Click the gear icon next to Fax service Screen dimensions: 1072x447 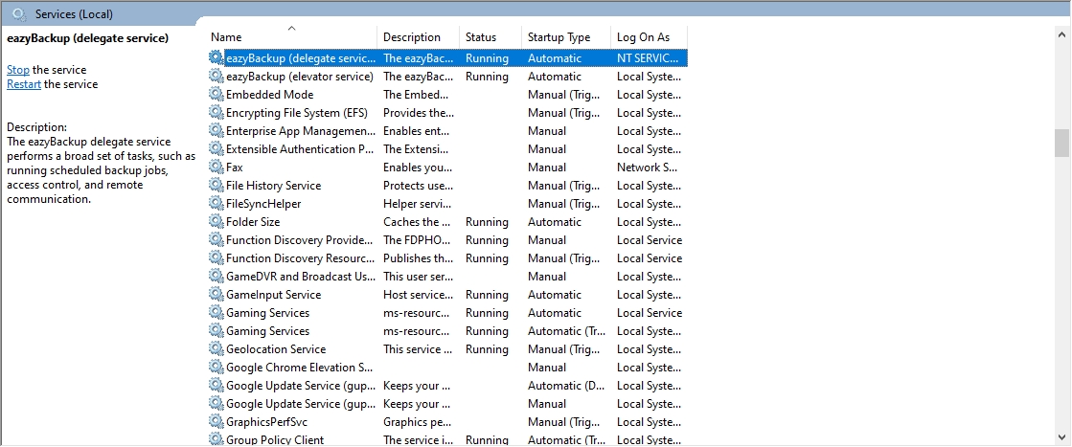coord(217,168)
